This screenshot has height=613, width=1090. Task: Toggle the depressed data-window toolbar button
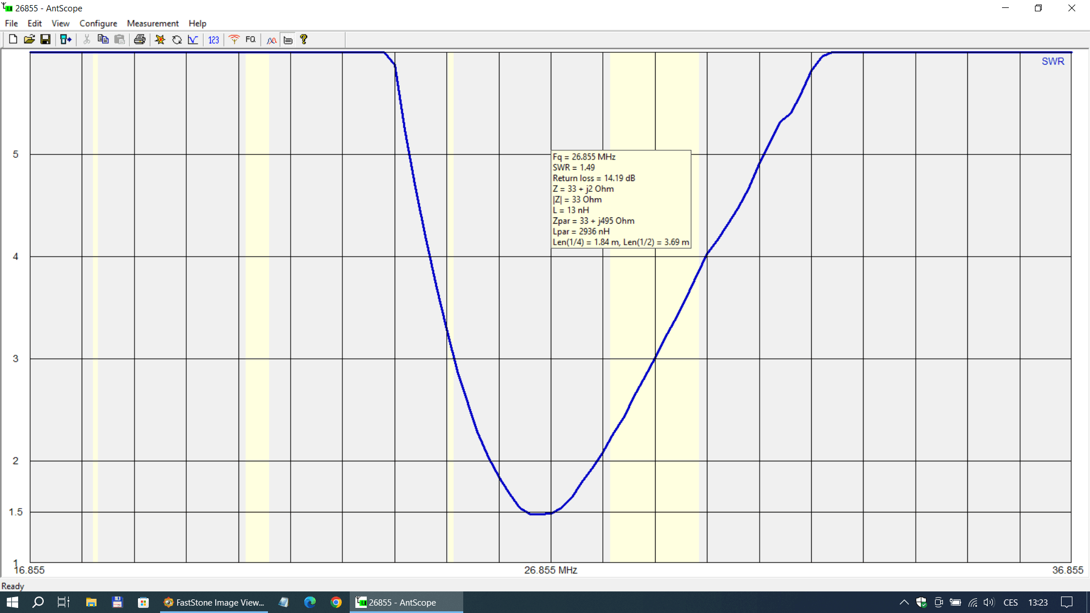[x=288, y=39]
